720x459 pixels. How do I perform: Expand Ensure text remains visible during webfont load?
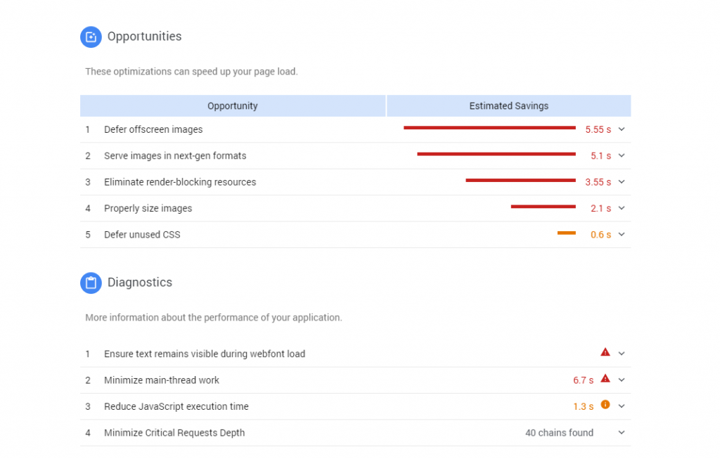tap(621, 353)
